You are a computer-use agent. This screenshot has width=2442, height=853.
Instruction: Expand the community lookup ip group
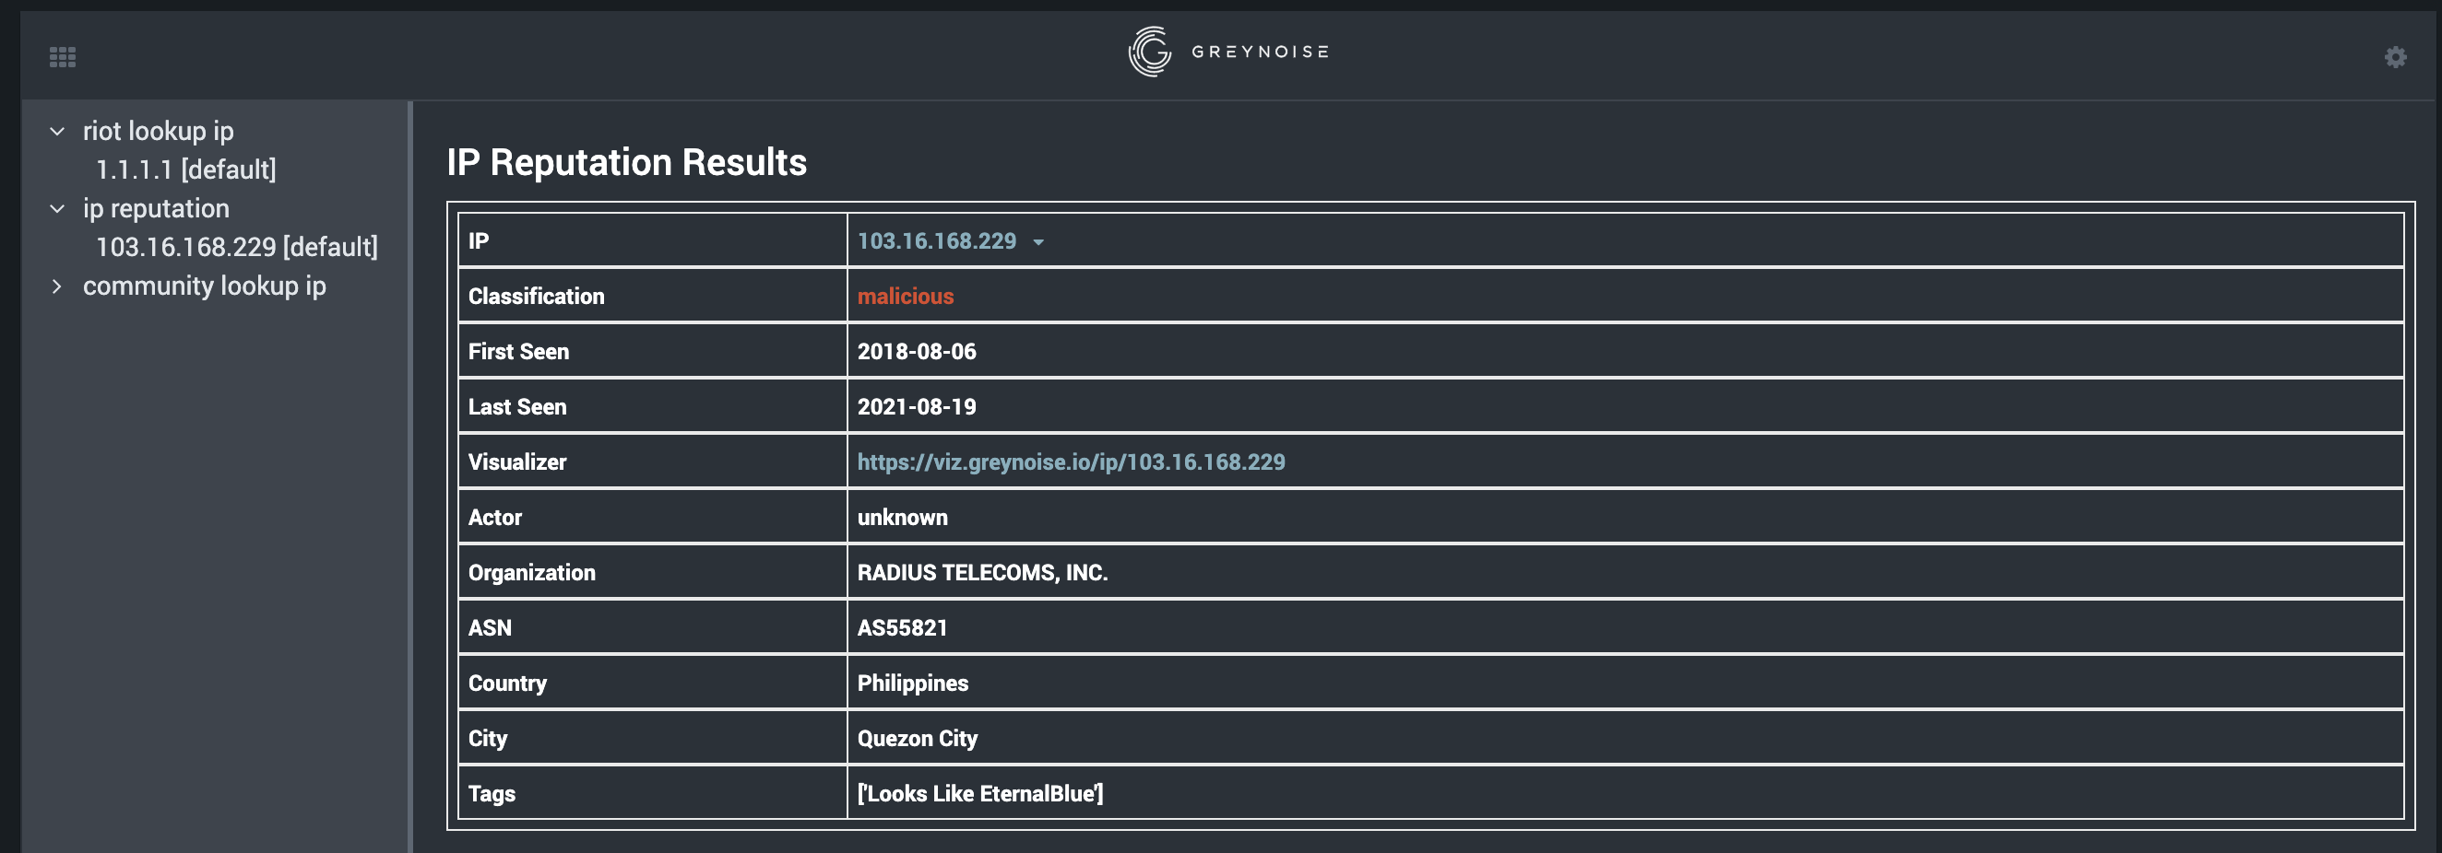(x=57, y=286)
